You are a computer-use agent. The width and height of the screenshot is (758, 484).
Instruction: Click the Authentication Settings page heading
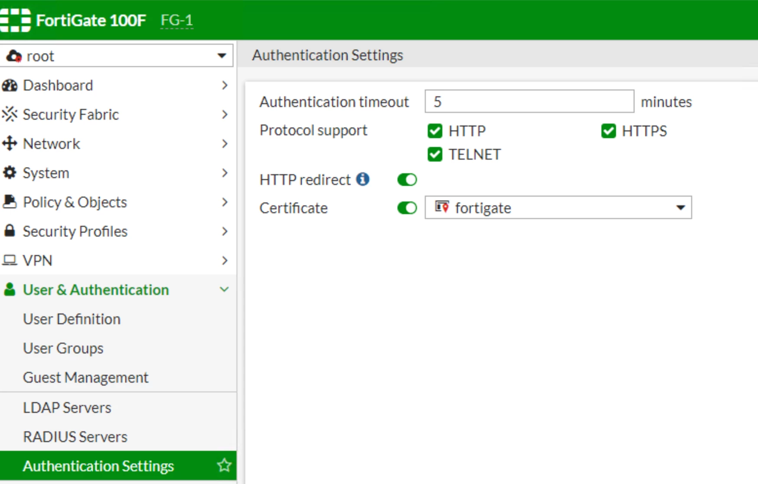327,55
